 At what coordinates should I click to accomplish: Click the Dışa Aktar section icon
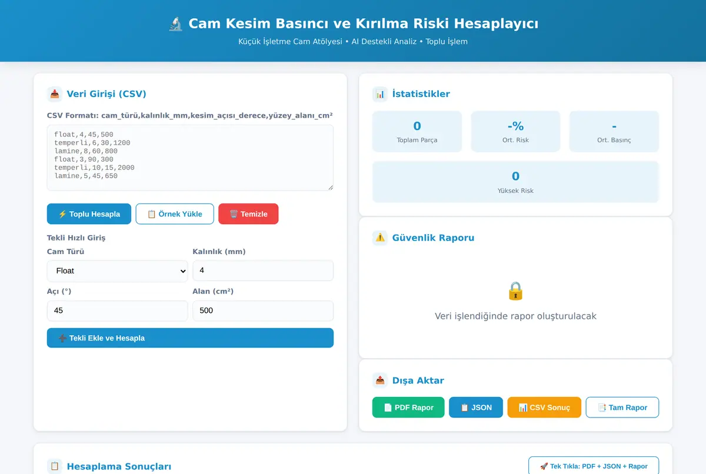(x=380, y=380)
